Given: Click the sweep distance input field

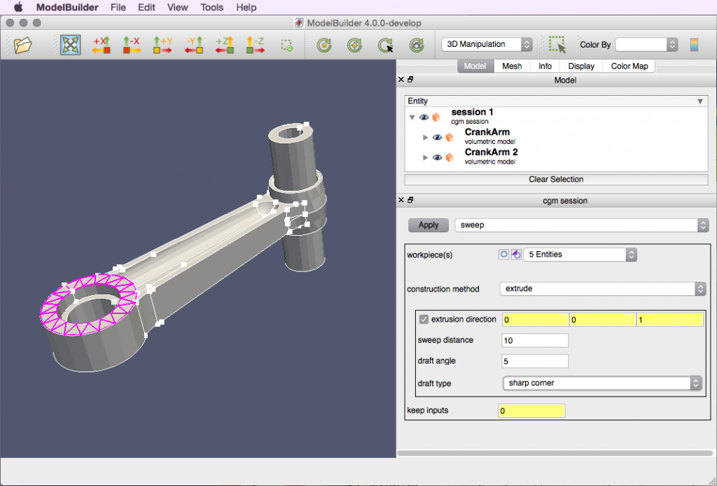Looking at the screenshot, I should click(535, 341).
